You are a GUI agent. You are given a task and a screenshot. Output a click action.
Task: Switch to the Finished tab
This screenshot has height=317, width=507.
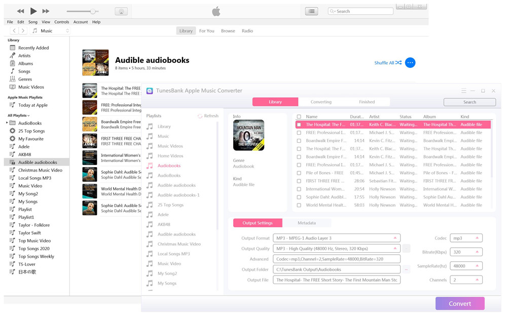pos(367,102)
